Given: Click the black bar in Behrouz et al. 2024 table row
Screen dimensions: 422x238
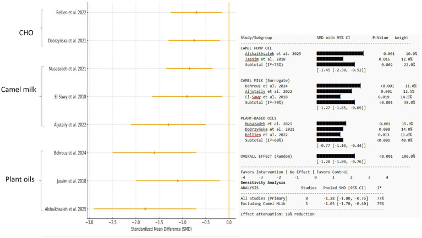Looking at the screenshot, I should (x=338, y=86).
